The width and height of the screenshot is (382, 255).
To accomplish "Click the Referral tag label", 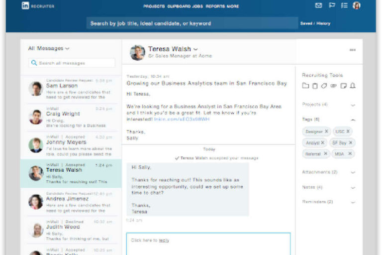I will tap(313, 154).
